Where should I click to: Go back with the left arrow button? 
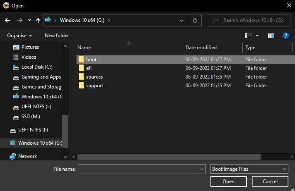pos(7,20)
